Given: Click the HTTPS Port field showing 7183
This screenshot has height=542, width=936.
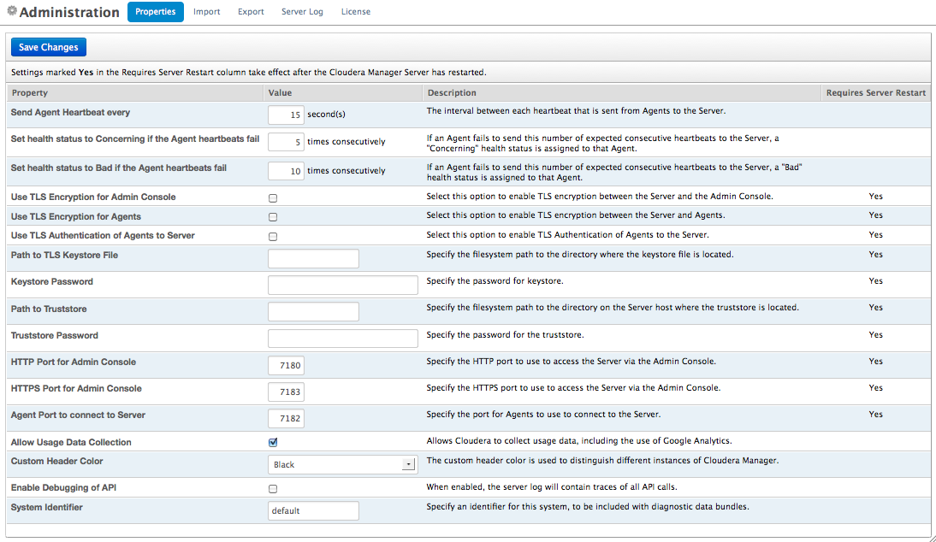Looking at the screenshot, I should pyautogui.click(x=286, y=392).
